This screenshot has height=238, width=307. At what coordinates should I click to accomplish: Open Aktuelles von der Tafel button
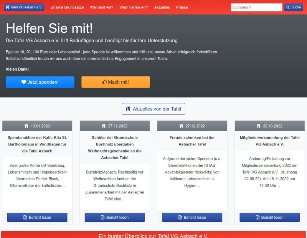[x=153, y=109]
